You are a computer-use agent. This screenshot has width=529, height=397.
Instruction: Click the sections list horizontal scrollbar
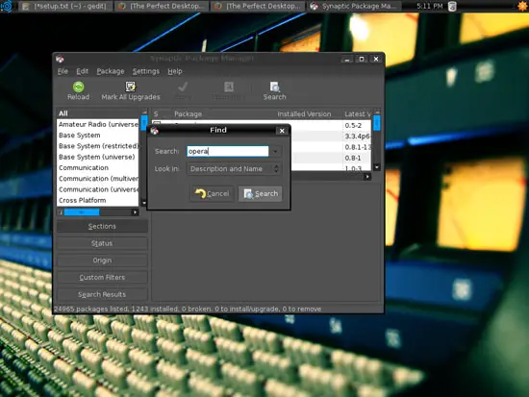tap(98, 212)
